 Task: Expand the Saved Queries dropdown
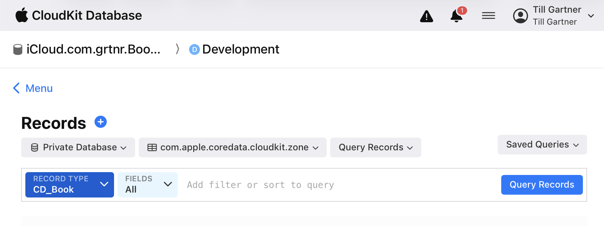coord(542,145)
